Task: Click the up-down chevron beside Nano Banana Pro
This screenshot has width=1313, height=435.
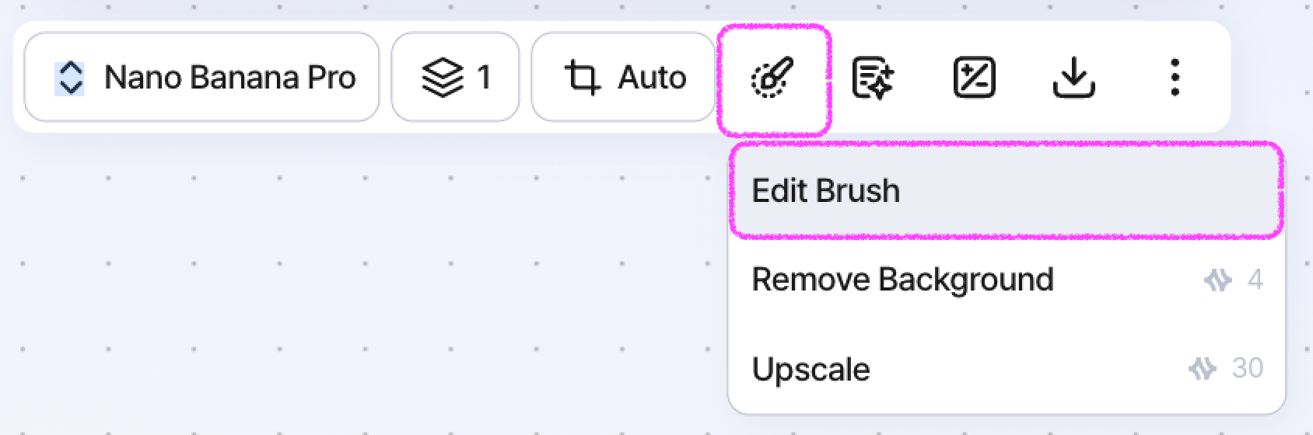Action: 71,78
